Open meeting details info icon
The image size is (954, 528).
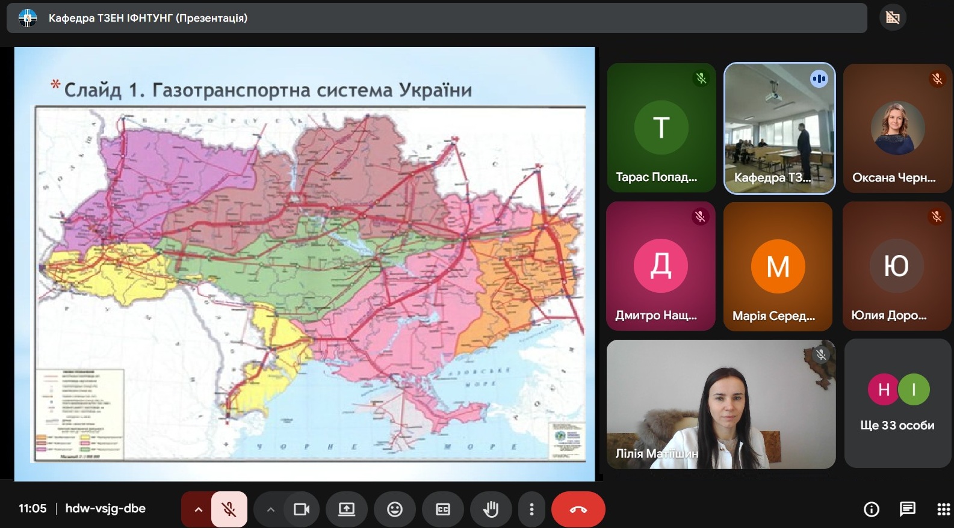871,509
